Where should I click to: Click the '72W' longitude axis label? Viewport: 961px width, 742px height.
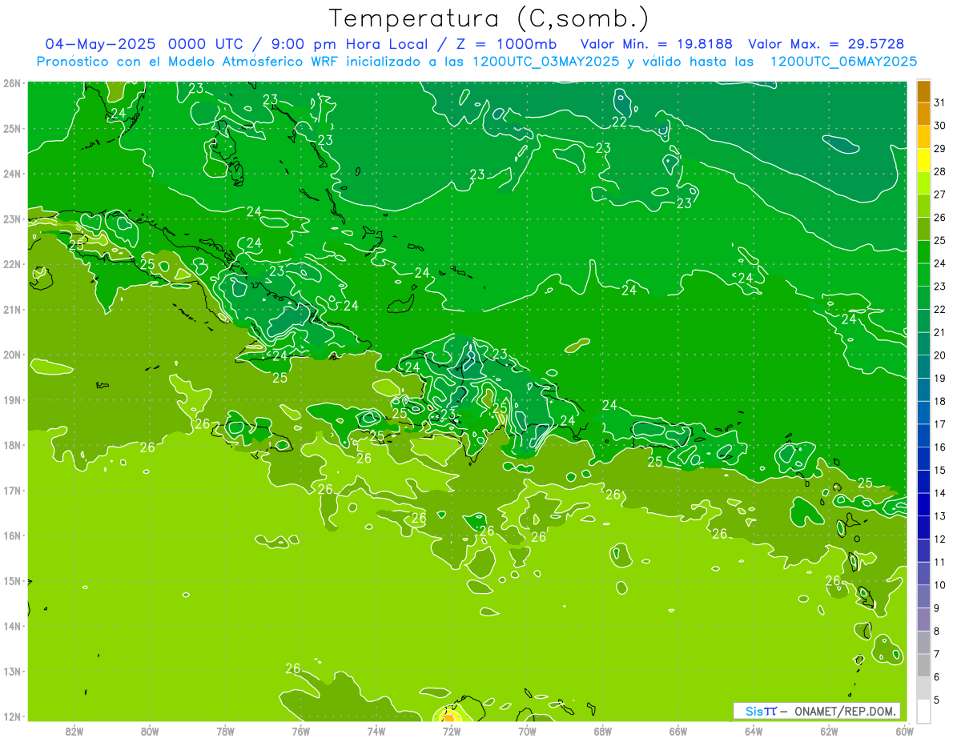(x=452, y=731)
